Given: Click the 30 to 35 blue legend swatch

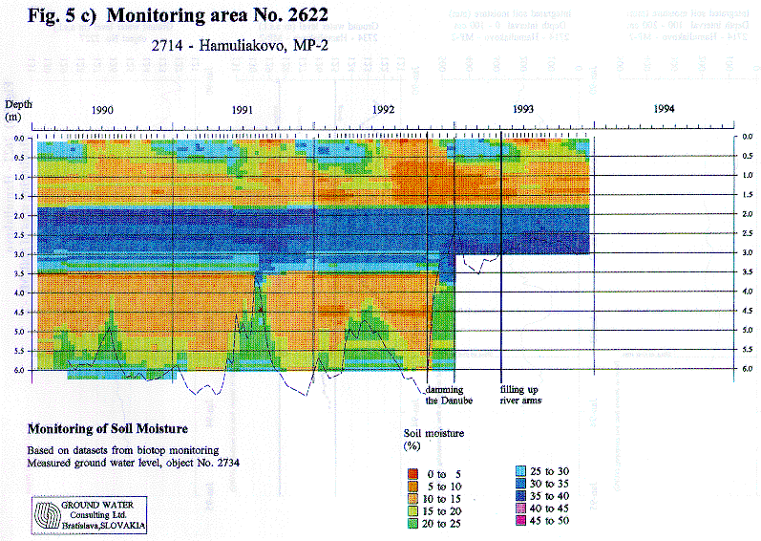Looking at the screenshot, I should (520, 484).
